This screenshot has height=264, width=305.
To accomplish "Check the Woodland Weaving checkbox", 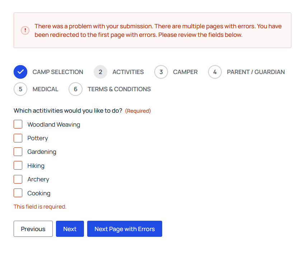I will [x=18, y=124].
